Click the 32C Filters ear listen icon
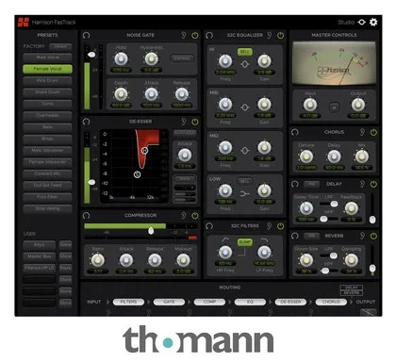 269,226
